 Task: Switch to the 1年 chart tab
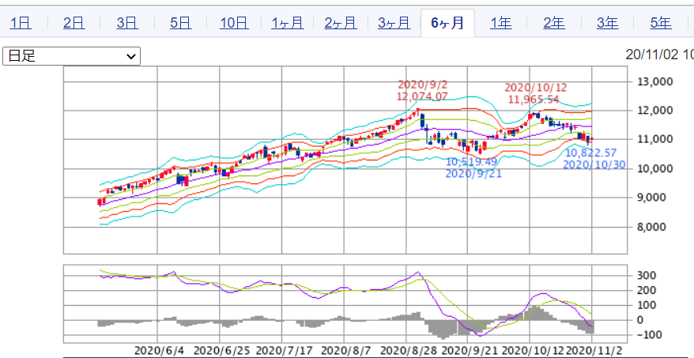[500, 23]
